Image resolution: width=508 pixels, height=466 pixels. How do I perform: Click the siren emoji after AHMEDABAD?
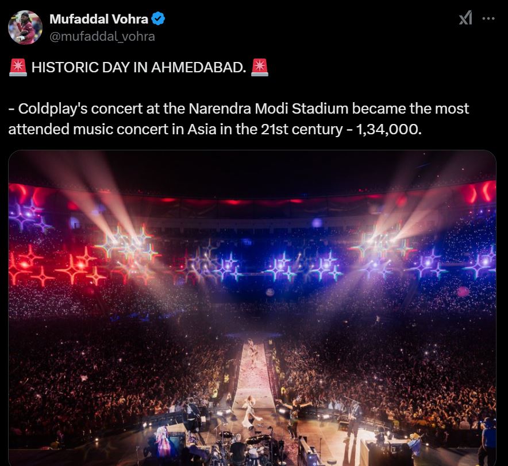pos(260,68)
